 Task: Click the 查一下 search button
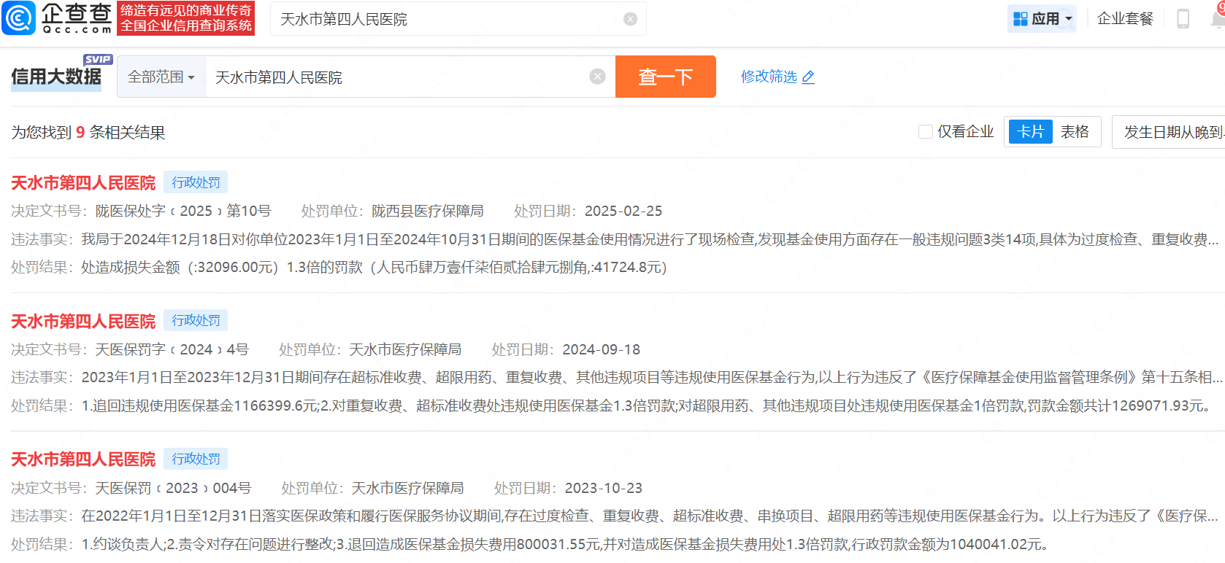pos(665,77)
